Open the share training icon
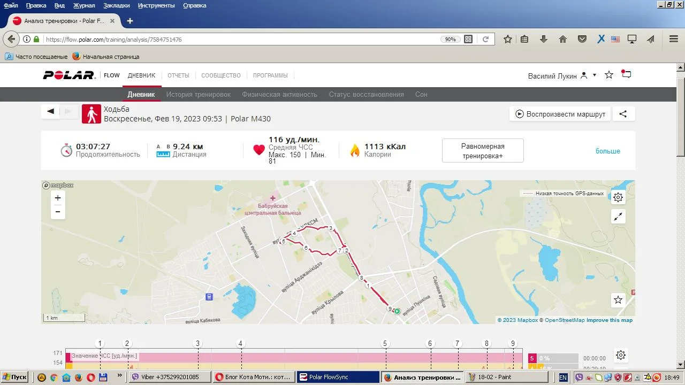This screenshot has height=385, width=685. coord(623,114)
